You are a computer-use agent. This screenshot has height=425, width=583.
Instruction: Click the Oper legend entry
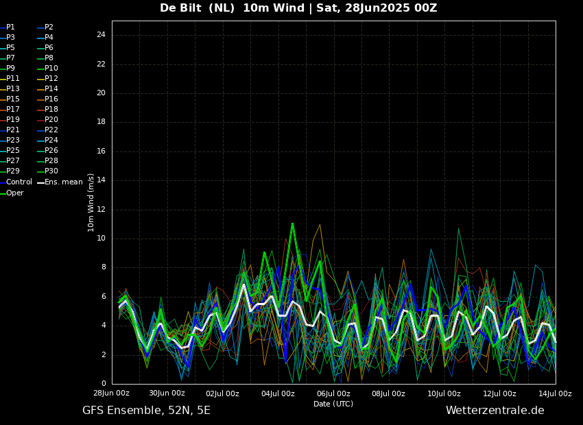pos(14,193)
